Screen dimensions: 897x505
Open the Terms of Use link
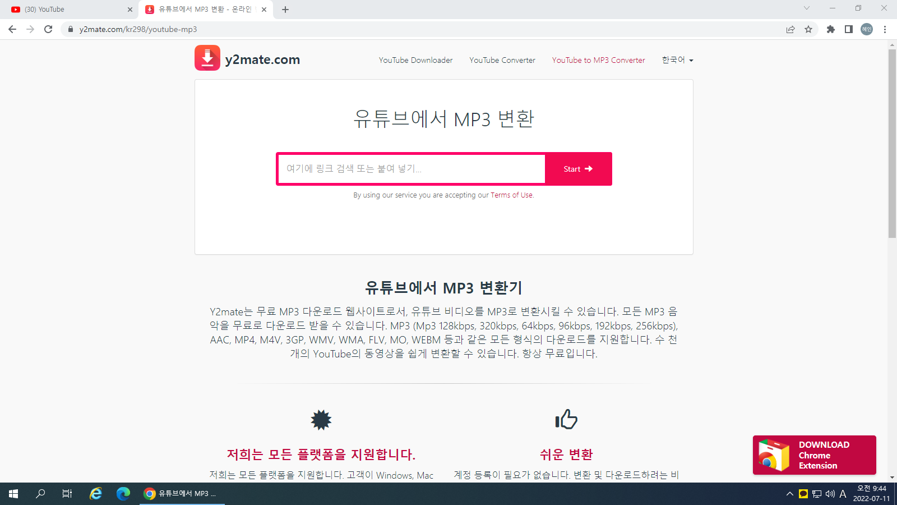point(511,195)
